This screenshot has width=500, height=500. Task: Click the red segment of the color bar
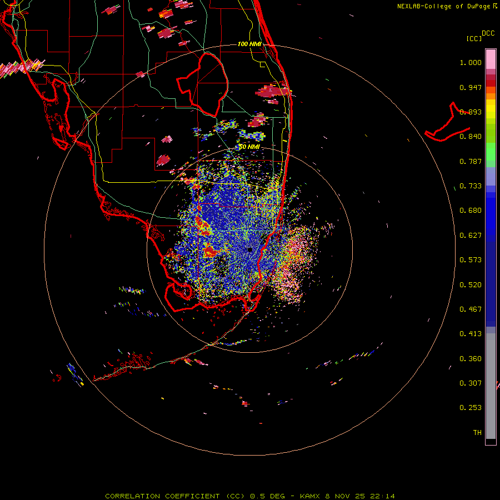tap(491, 83)
